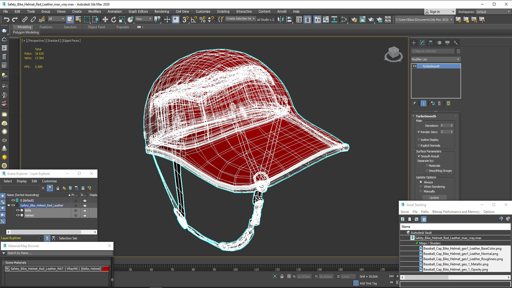Toggle Render Iters checkbox
The height and width of the screenshot is (288, 512).
[419, 132]
